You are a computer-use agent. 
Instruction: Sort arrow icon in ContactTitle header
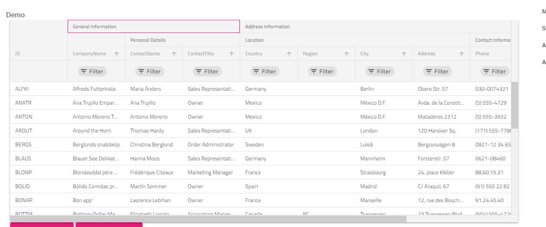[231, 54]
